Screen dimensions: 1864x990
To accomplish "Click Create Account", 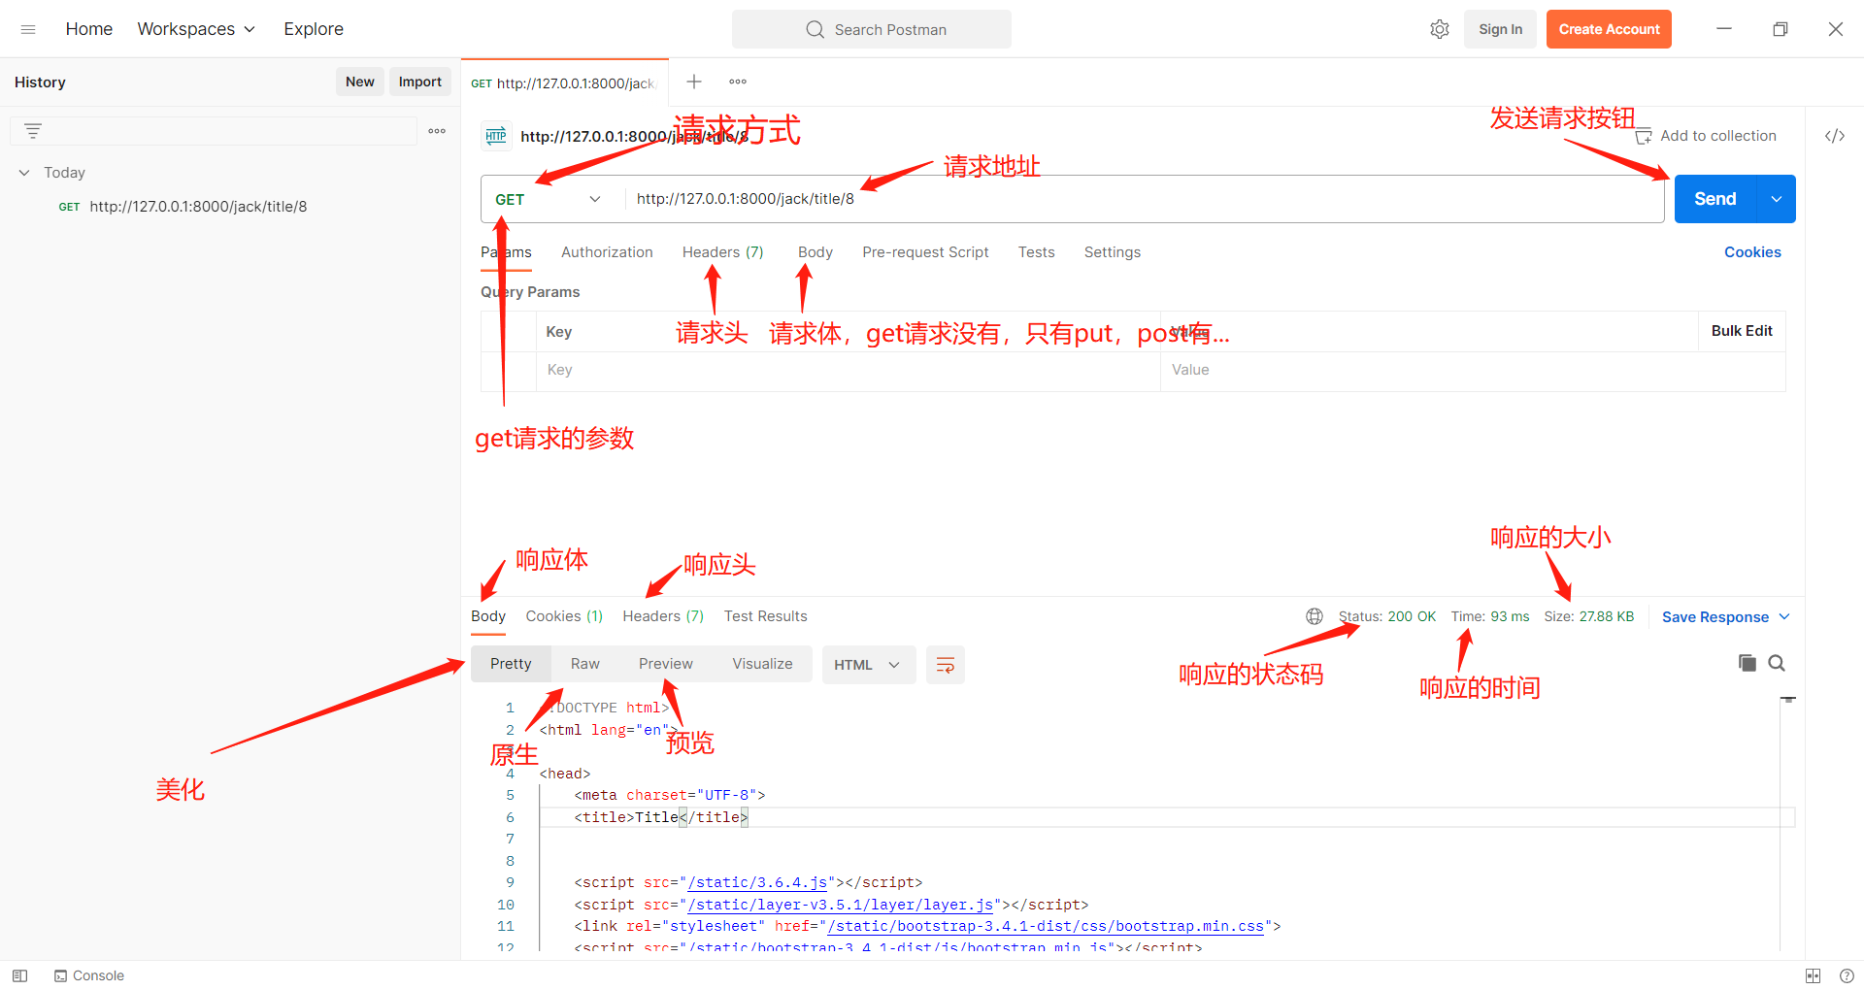I will click(1609, 29).
